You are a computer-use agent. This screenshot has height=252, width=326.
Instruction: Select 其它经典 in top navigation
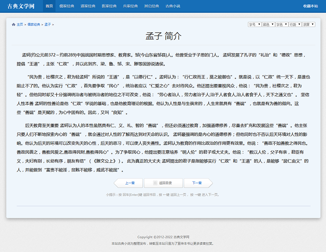tap(151, 6)
